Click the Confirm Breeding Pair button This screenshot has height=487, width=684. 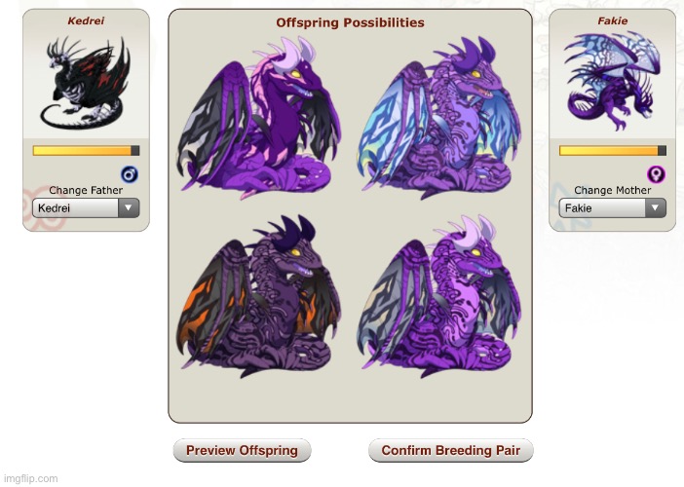click(450, 450)
